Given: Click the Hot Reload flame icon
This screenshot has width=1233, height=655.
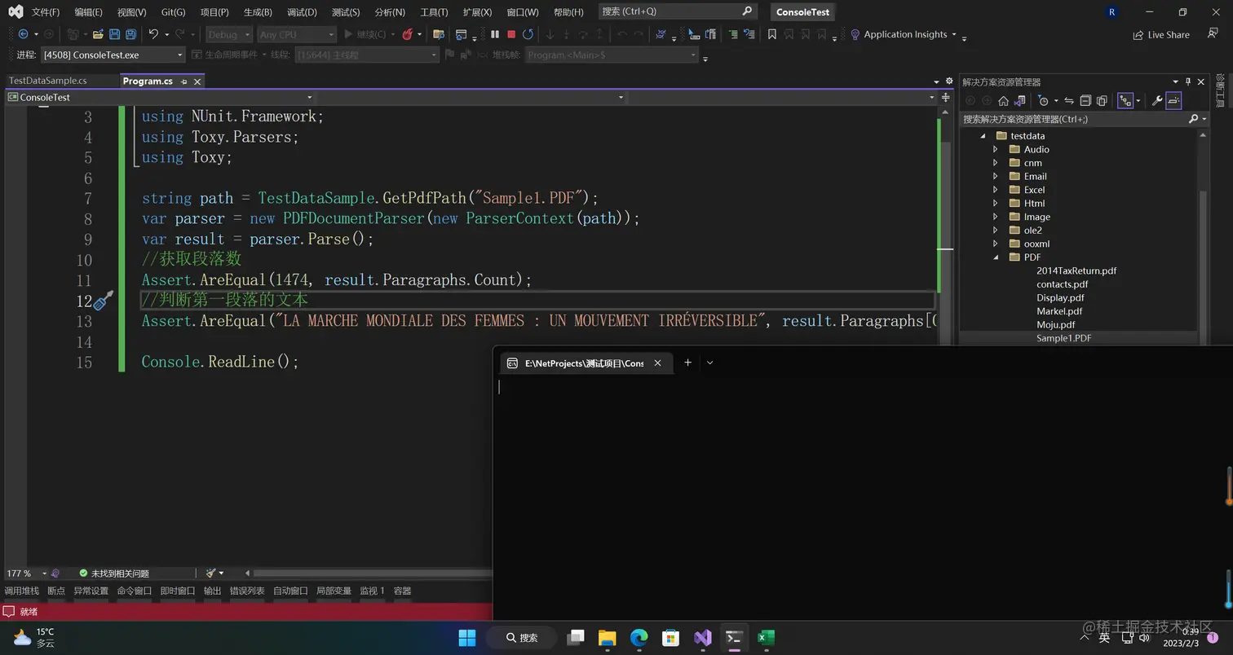Looking at the screenshot, I should 408,34.
